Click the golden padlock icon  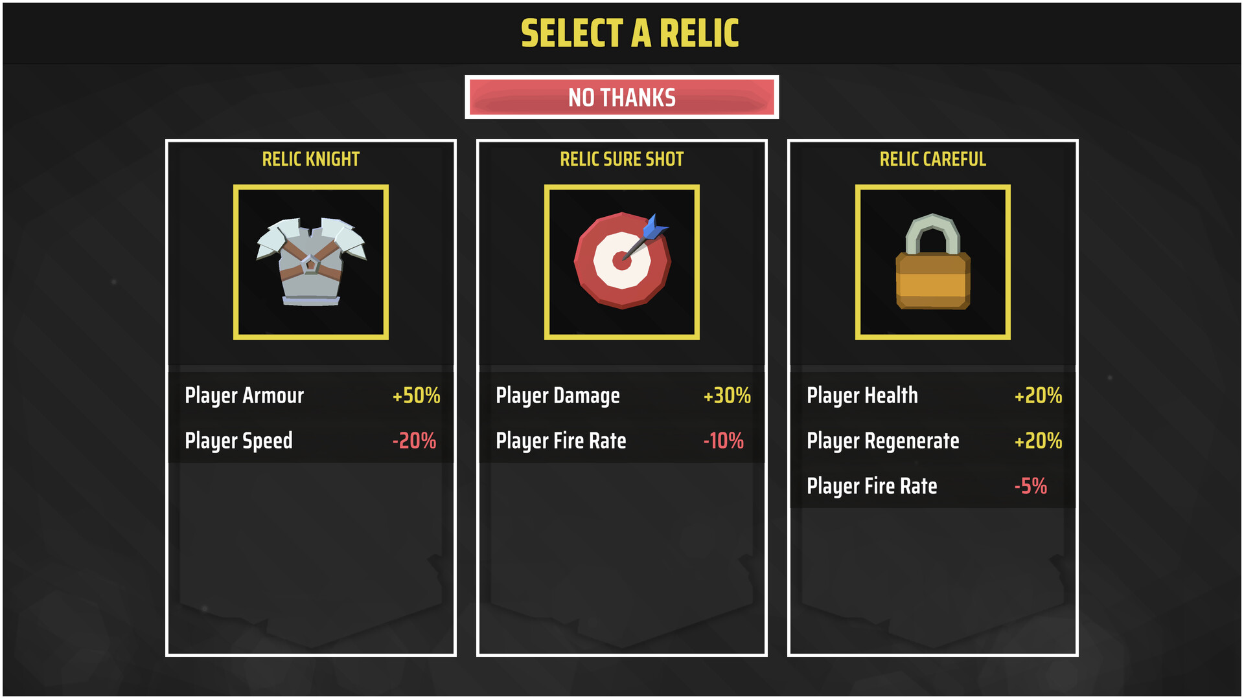click(x=933, y=262)
